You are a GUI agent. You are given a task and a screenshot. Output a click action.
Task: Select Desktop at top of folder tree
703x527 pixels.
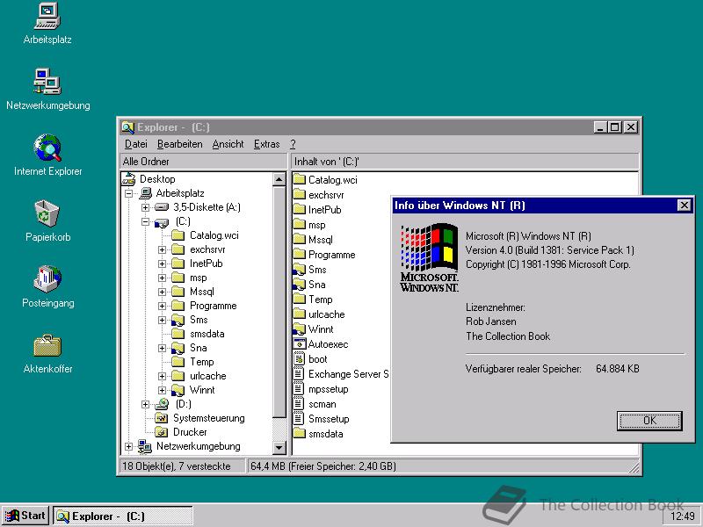pos(157,179)
